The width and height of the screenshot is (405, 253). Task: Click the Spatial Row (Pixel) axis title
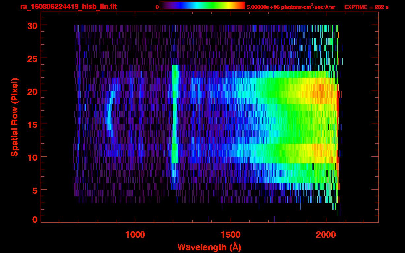pos(15,117)
